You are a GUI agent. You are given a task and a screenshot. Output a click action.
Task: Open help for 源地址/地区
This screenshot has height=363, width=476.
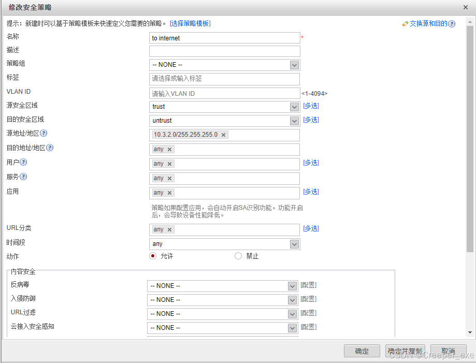(44, 133)
